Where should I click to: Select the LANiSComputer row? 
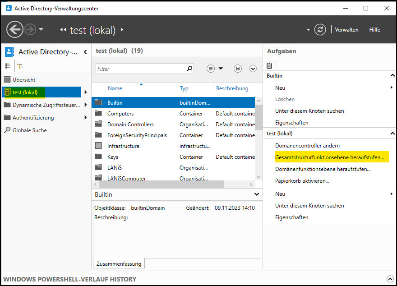coord(173,178)
